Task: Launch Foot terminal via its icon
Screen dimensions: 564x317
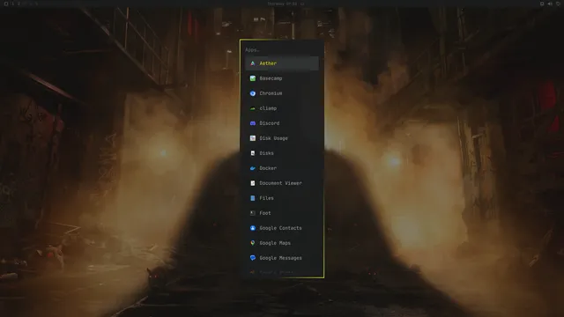Action: point(253,213)
